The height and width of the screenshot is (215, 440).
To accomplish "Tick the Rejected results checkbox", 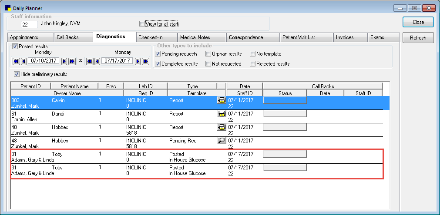I will 253,64.
